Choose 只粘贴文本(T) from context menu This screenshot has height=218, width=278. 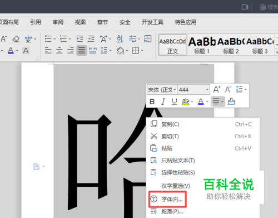203,161
